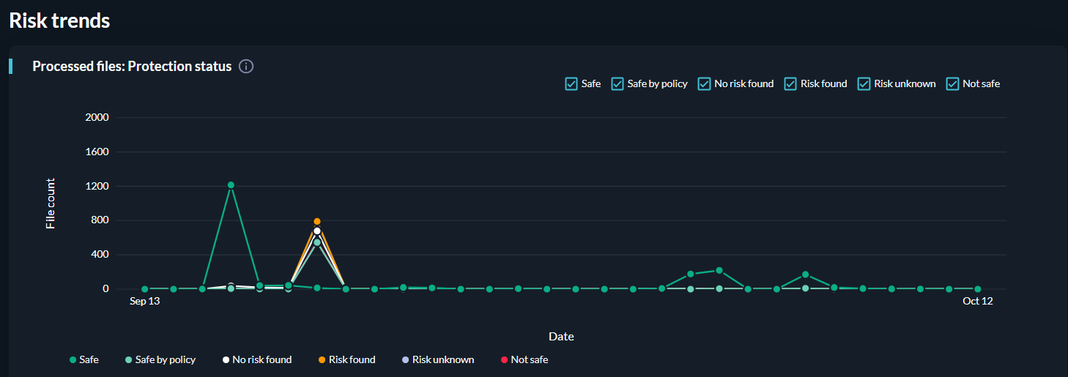Click the orange Risk found legend marker
Image resolution: width=1068 pixels, height=377 pixels.
coord(322,360)
